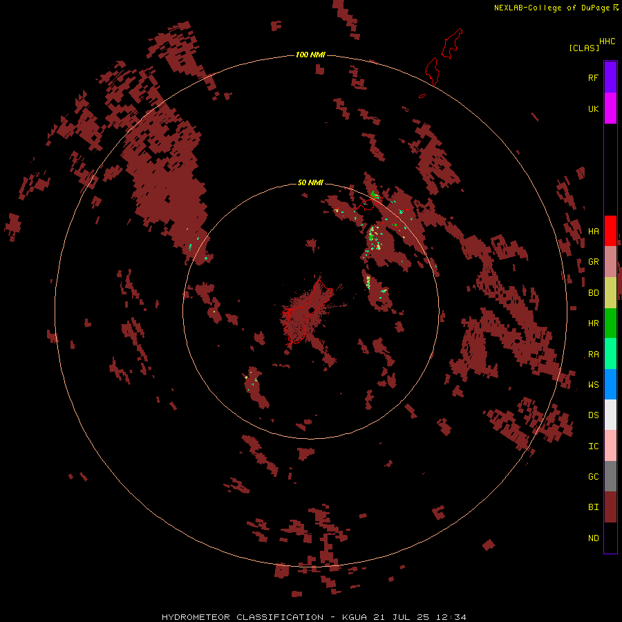Click the UK magenta legend swatch
The image size is (622, 622).
[x=610, y=109]
